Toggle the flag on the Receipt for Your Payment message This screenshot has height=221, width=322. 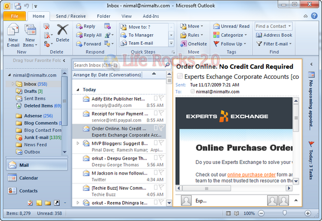(161, 113)
